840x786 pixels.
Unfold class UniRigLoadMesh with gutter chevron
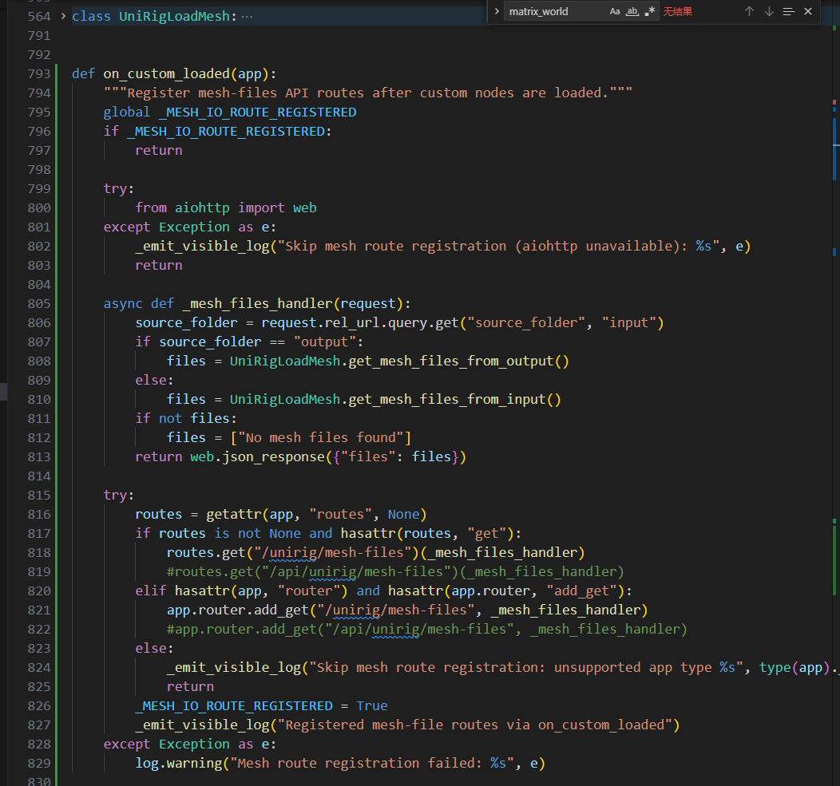point(63,16)
